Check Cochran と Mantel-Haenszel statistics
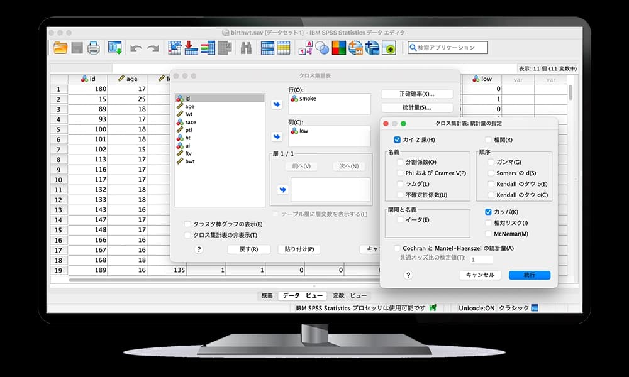This screenshot has width=629, height=377. click(x=397, y=248)
